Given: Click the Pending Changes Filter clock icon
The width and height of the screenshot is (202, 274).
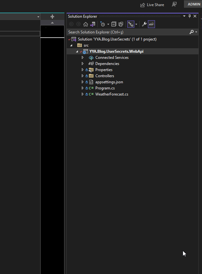Looking at the screenshot, I should click(102, 24).
